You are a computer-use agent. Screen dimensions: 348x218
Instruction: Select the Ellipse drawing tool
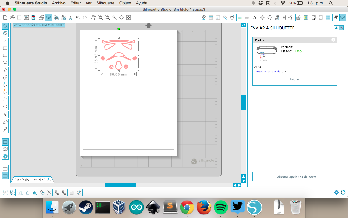pos(5,62)
